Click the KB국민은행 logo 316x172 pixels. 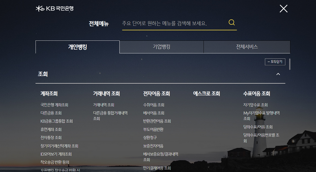(x=55, y=9)
